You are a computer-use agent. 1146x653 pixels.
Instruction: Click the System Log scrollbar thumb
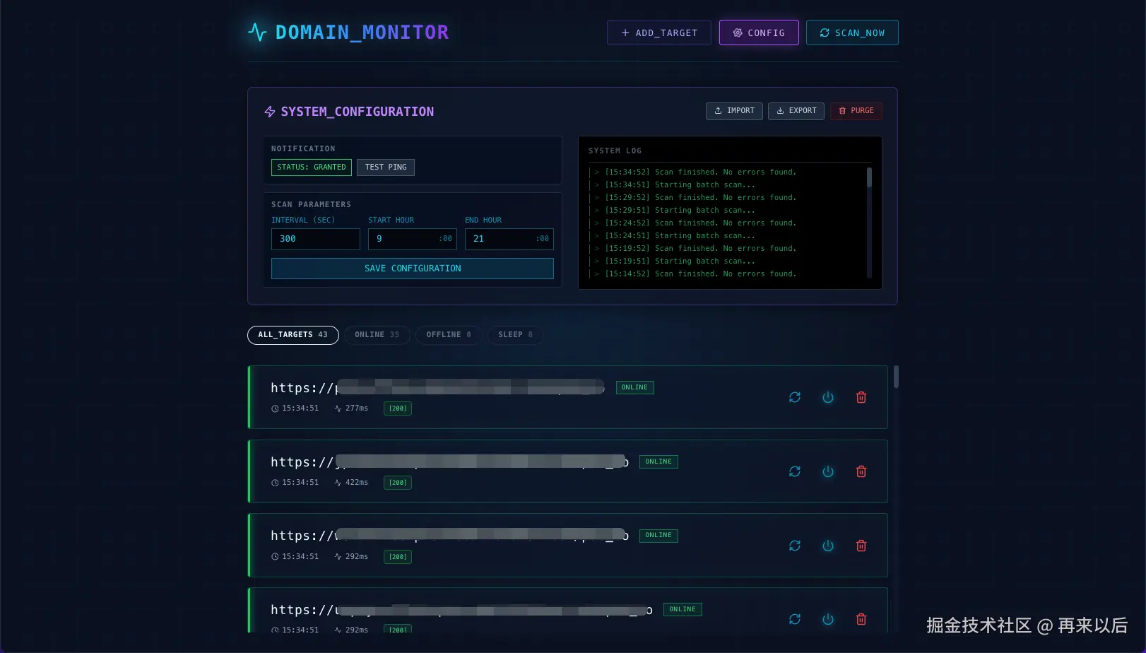[869, 177]
